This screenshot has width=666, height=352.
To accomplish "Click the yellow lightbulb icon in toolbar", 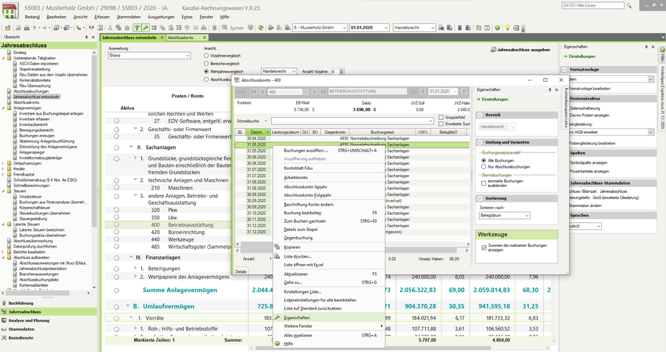I will tap(507, 28).
